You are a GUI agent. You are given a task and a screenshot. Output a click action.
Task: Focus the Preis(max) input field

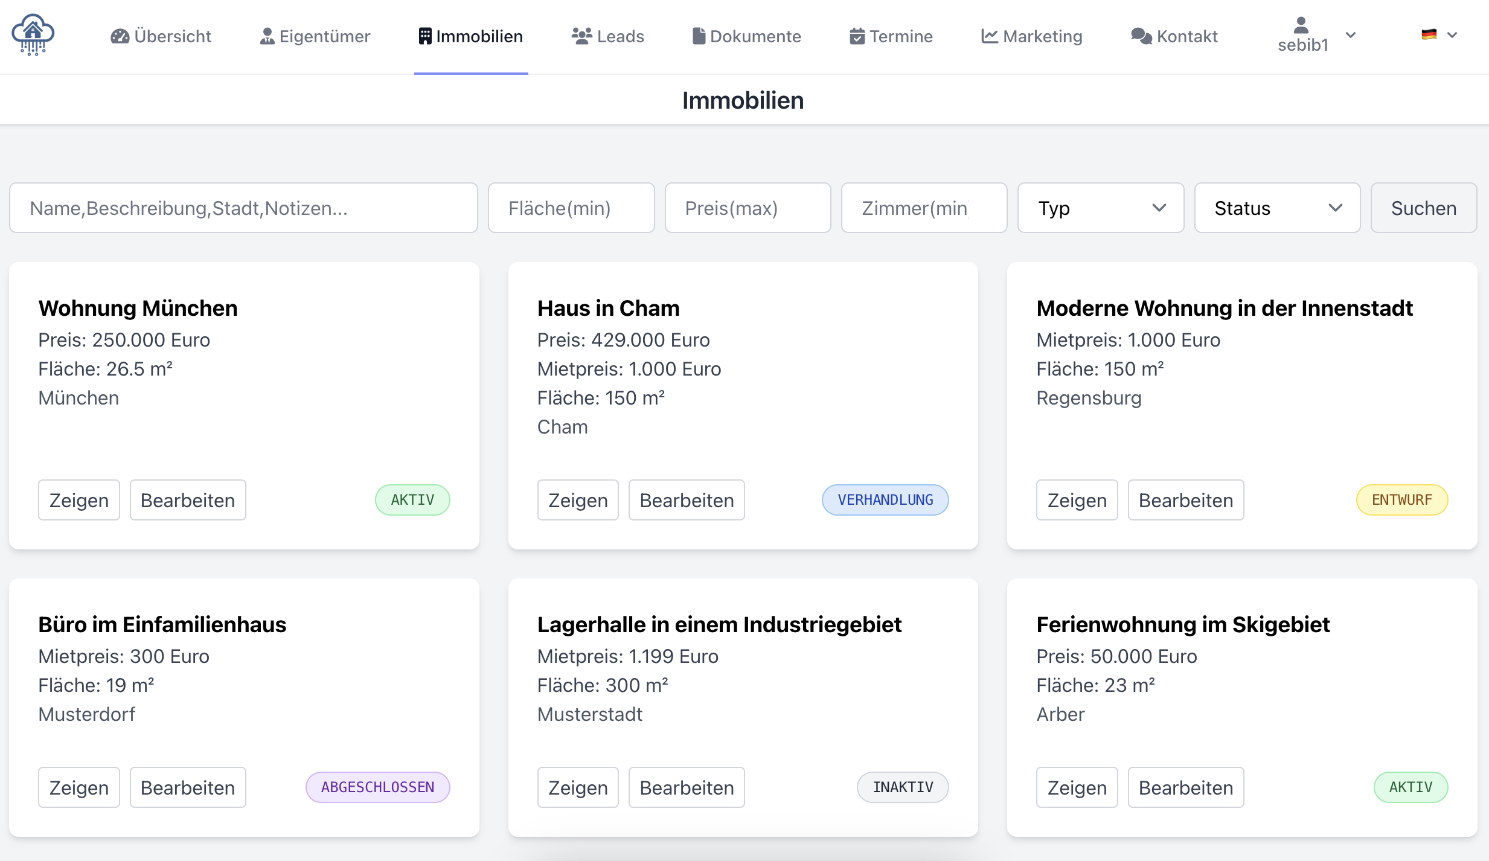(748, 208)
